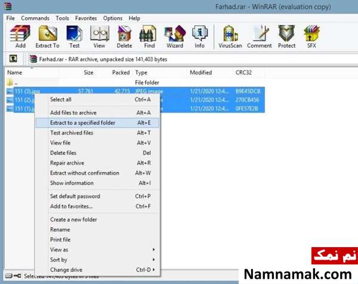Go up one level arrow button
Image resolution: width=358 pixels, height=284 pixels.
click(13, 59)
